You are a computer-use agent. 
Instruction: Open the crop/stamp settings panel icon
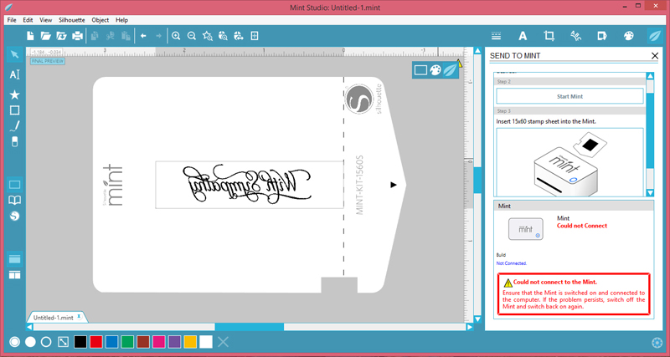tap(549, 36)
